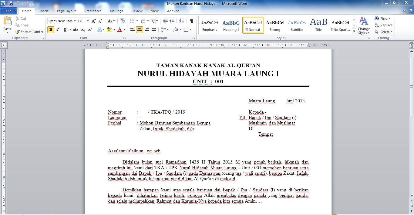Image resolution: width=414 pixels, height=215 pixels.
Task: Open the Text Effects glowing A
Action: tap(99, 30)
